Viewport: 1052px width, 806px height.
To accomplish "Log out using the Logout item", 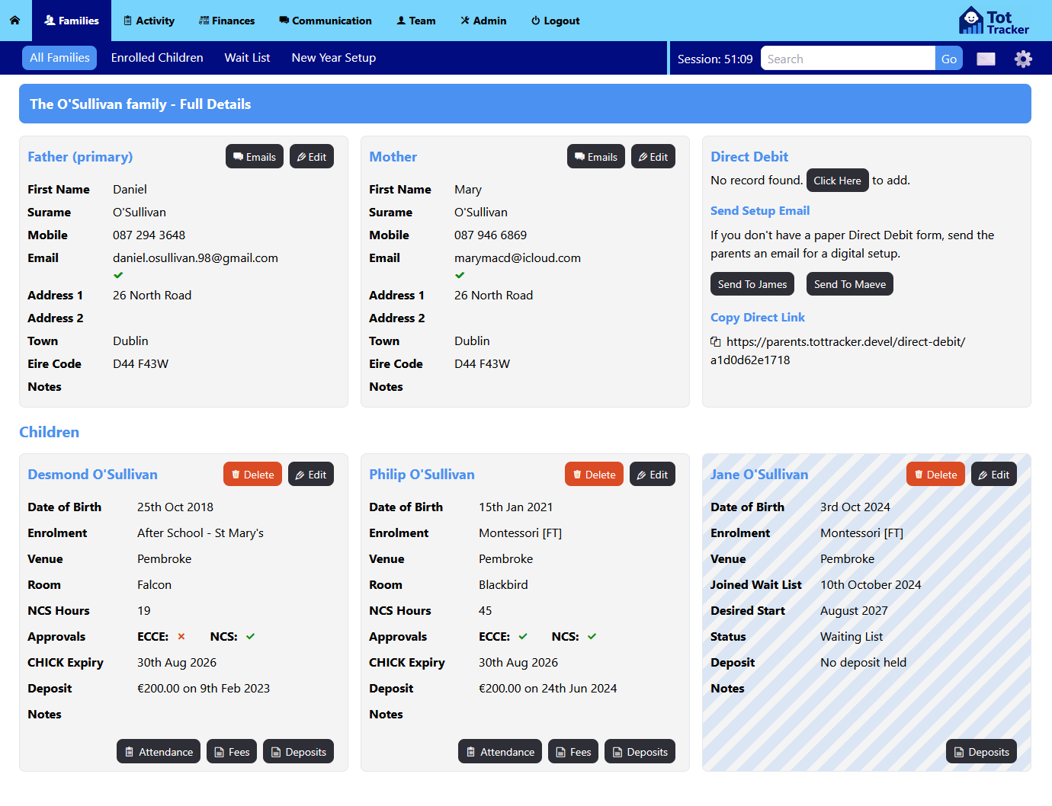I will (555, 21).
